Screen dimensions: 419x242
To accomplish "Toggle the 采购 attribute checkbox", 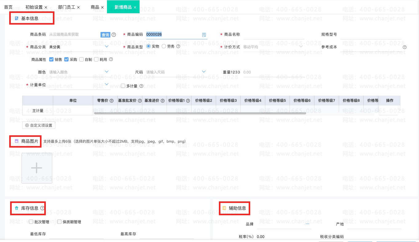I will coord(66,59).
